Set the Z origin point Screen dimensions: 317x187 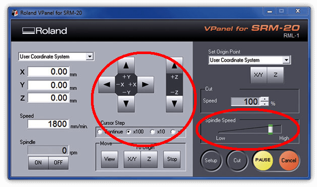[276, 75]
